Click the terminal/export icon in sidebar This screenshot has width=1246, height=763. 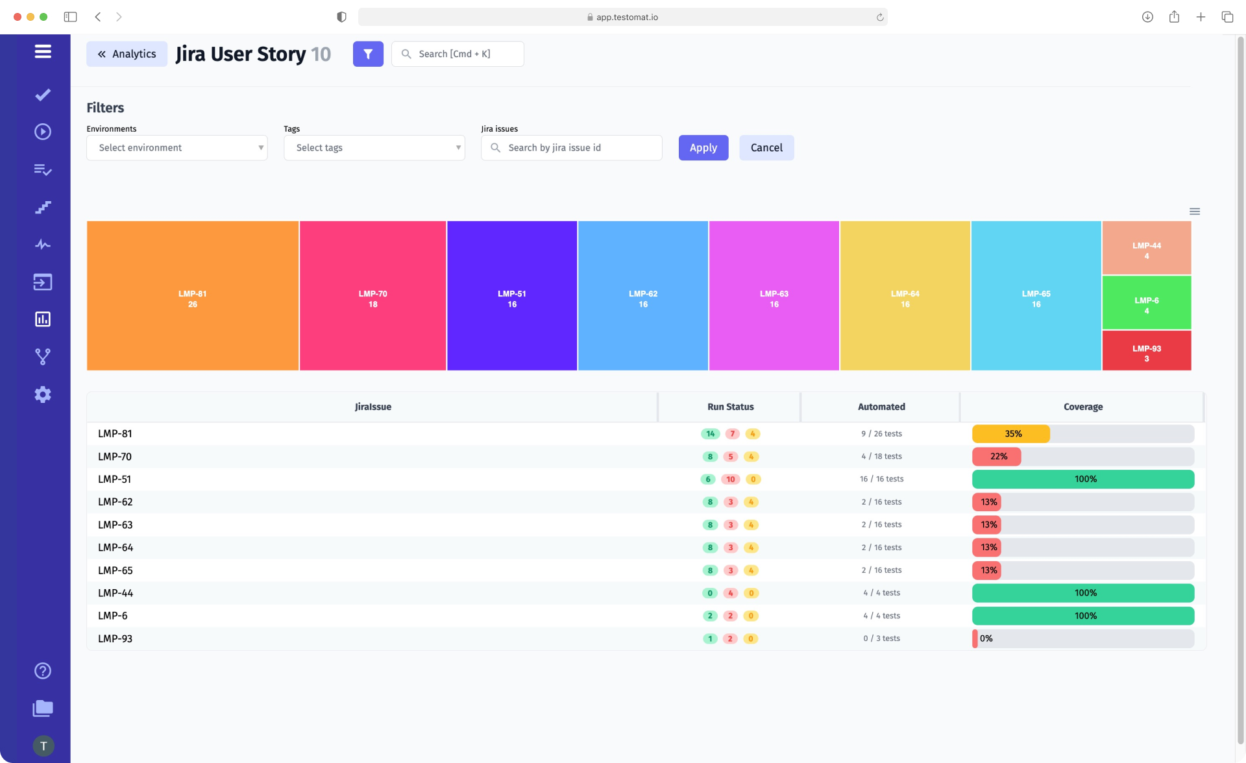[42, 281]
